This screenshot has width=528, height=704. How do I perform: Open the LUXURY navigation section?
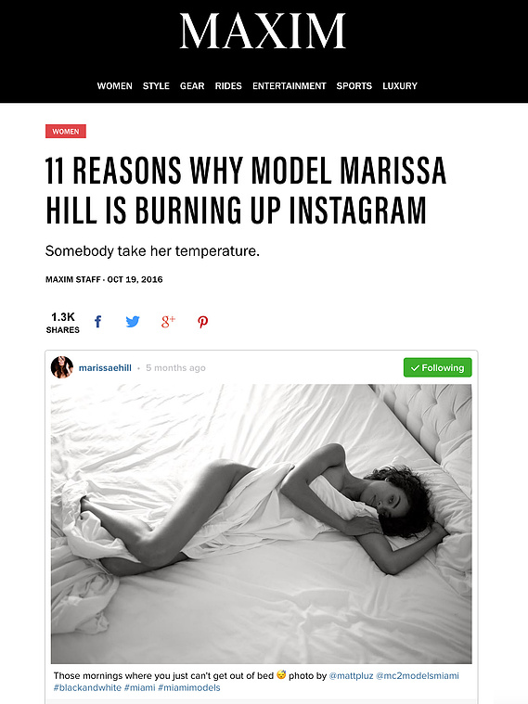pyautogui.click(x=400, y=85)
